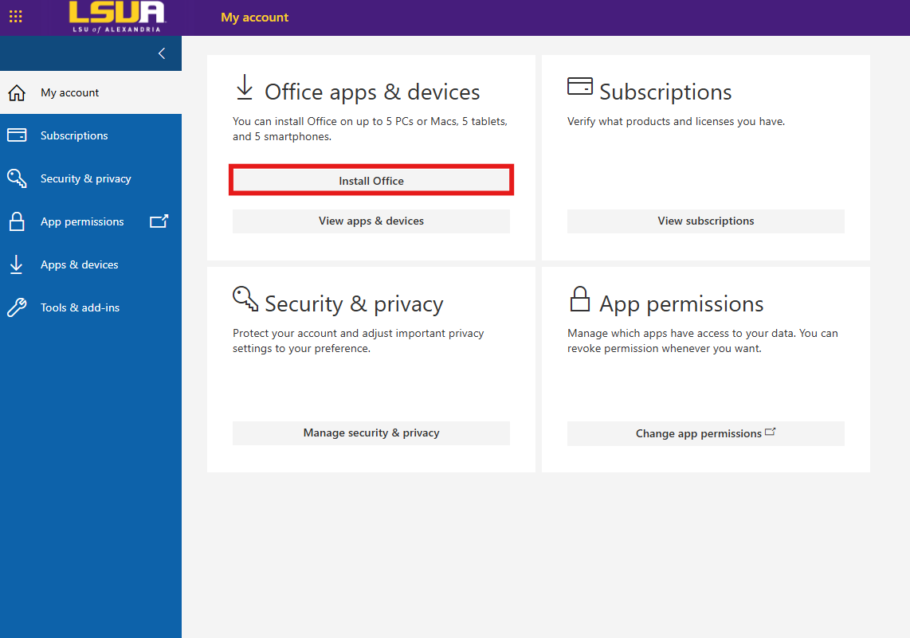Select My account in the sidebar
The image size is (910, 638).
coord(91,93)
